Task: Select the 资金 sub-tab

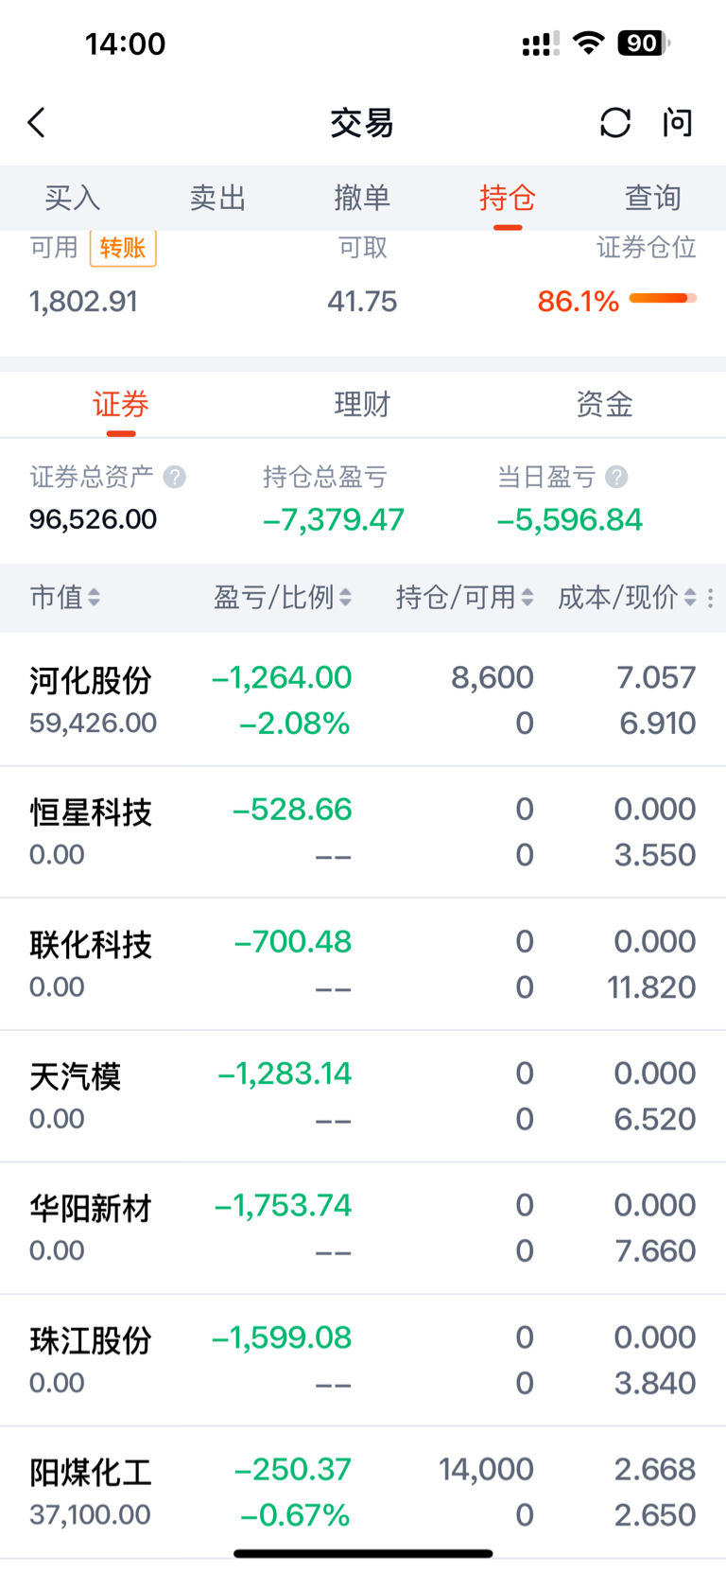Action: click(x=604, y=405)
